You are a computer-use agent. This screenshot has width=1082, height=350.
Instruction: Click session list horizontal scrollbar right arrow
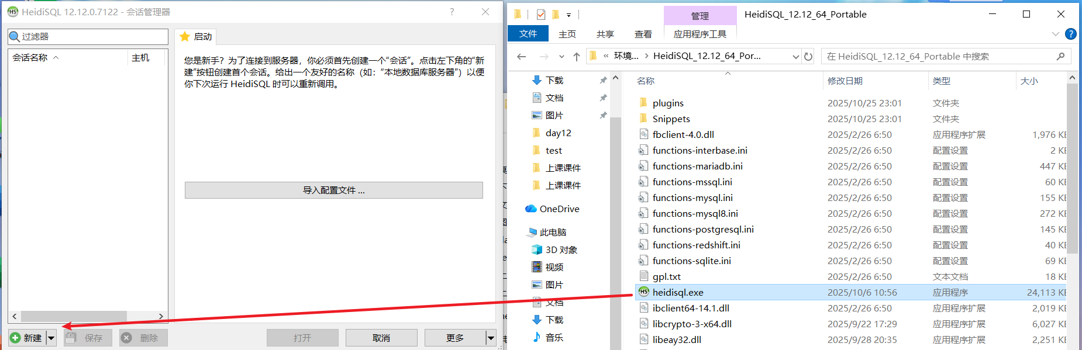pos(161,316)
